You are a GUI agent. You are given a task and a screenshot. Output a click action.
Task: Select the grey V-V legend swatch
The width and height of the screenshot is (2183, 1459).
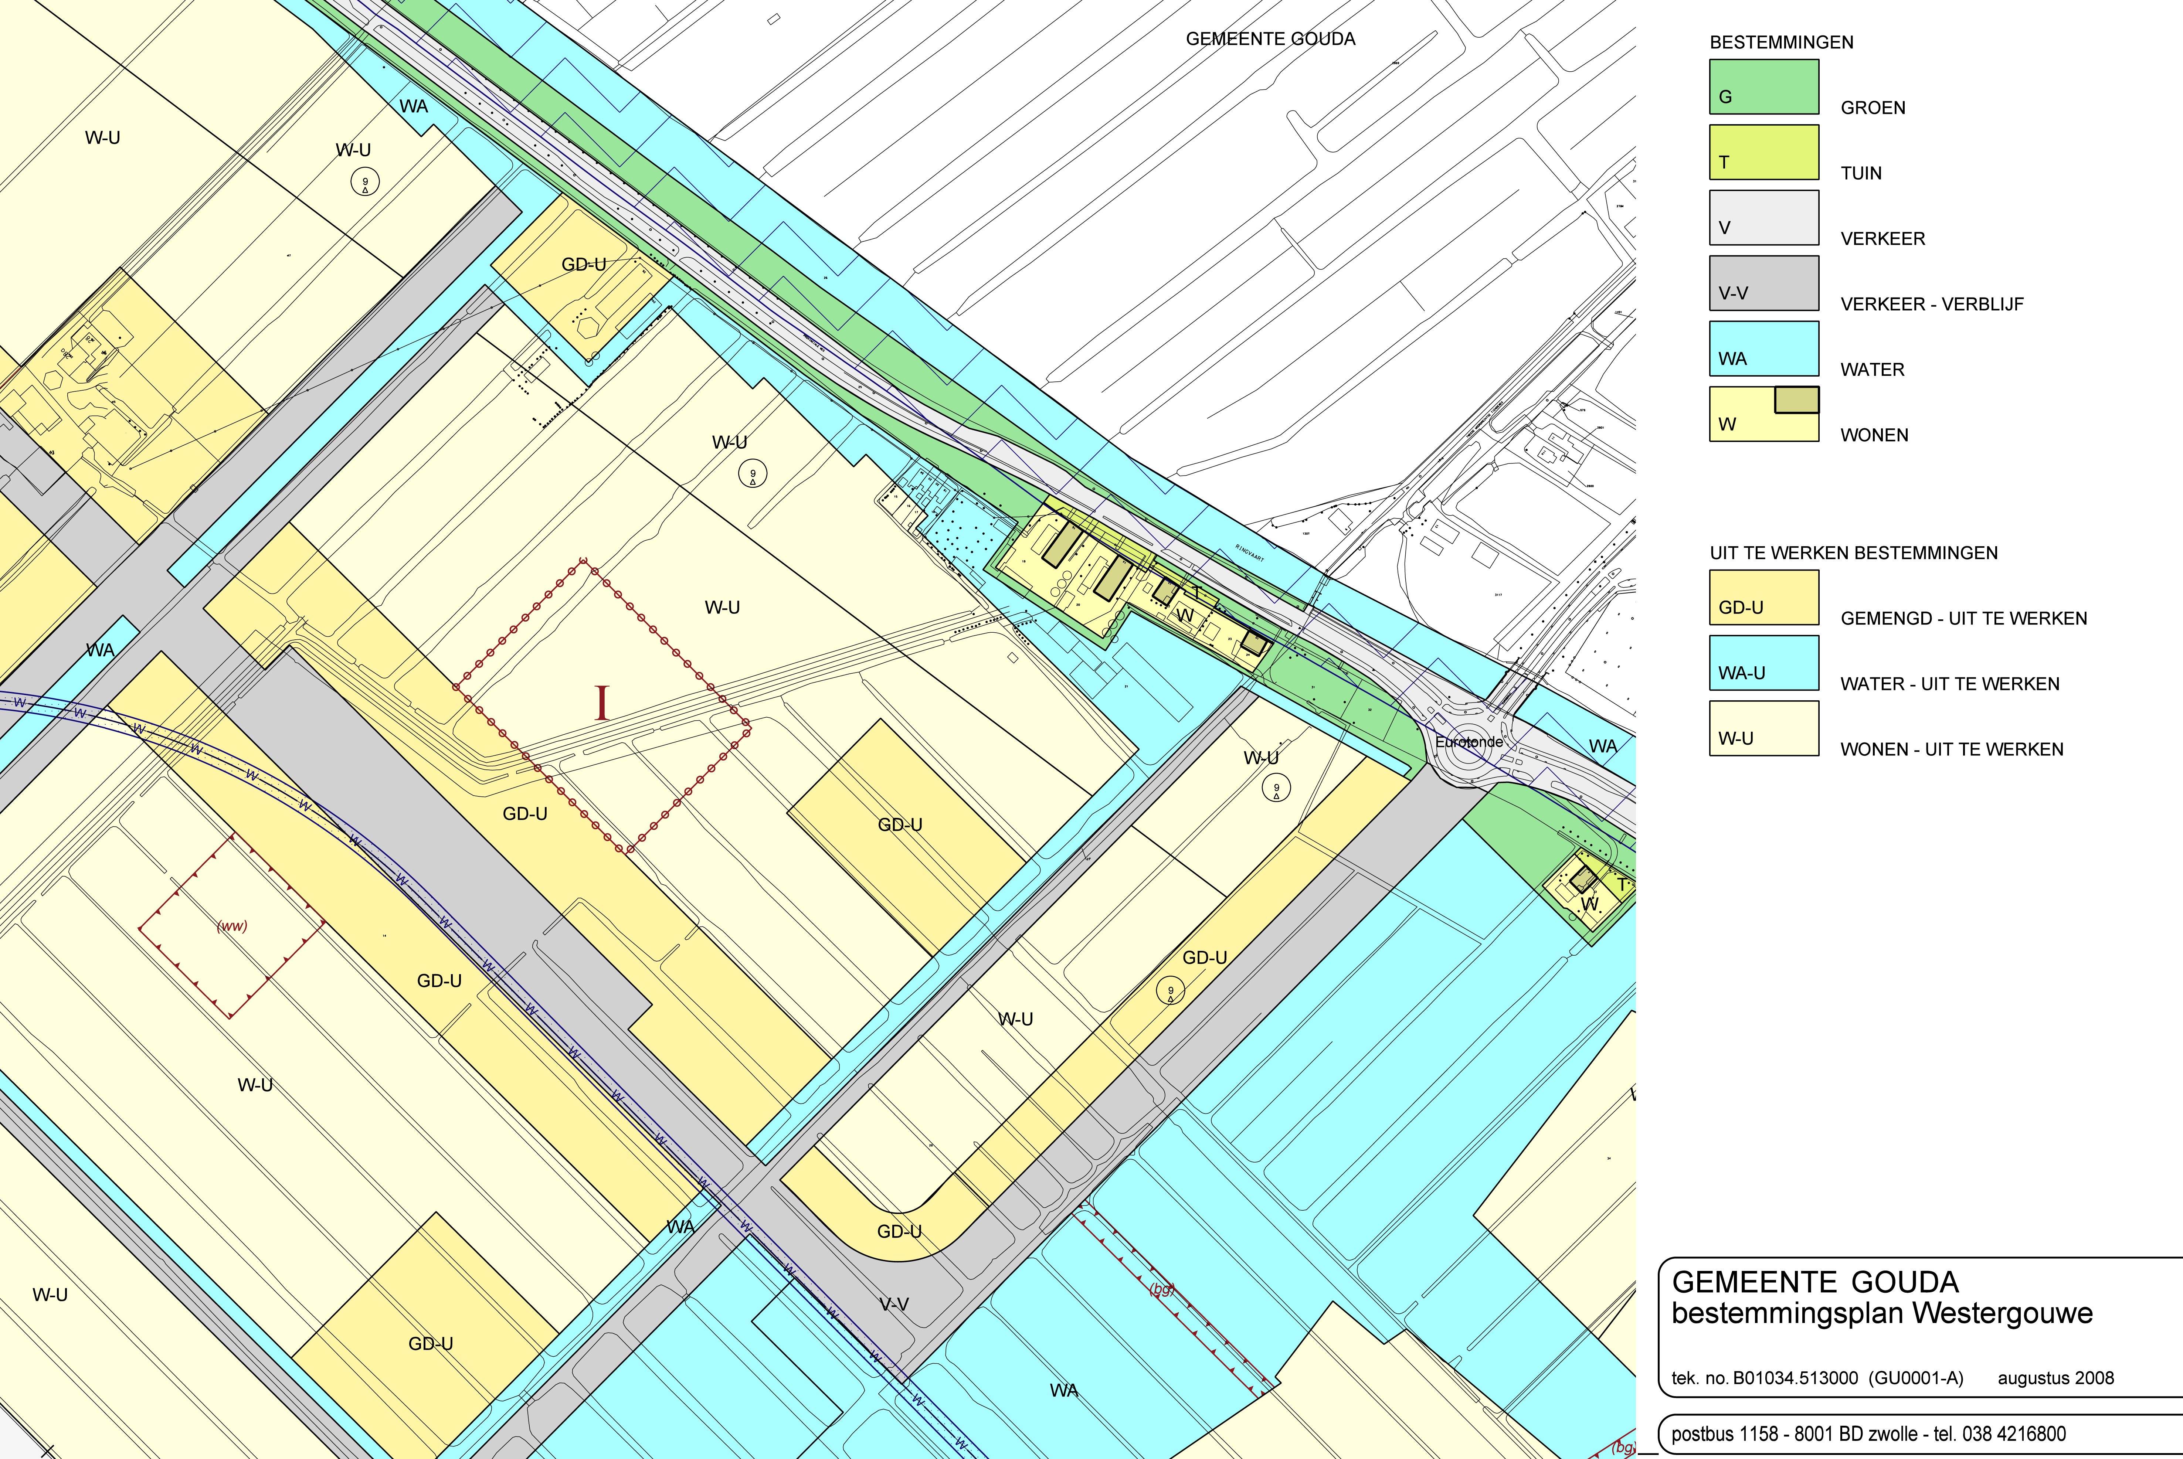[1763, 283]
